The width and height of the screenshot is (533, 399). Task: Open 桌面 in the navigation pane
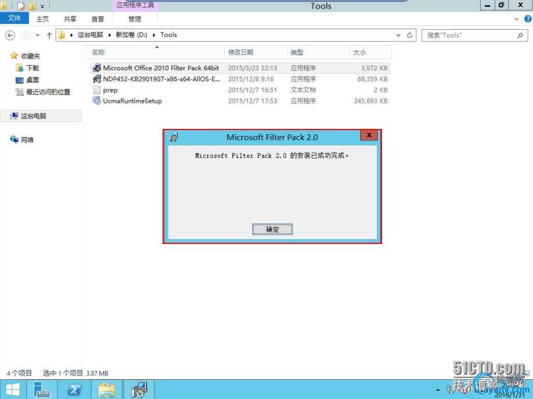(x=27, y=80)
